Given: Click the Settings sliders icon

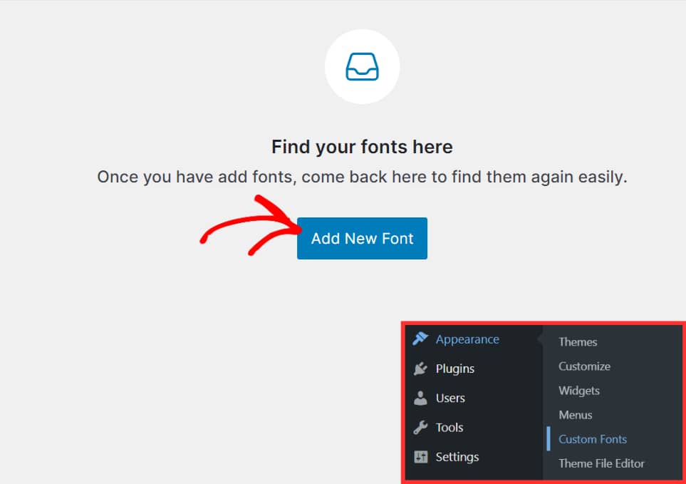Looking at the screenshot, I should tap(420, 457).
